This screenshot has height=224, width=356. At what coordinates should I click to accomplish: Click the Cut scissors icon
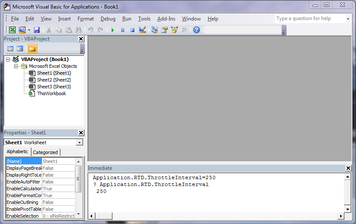click(49, 30)
